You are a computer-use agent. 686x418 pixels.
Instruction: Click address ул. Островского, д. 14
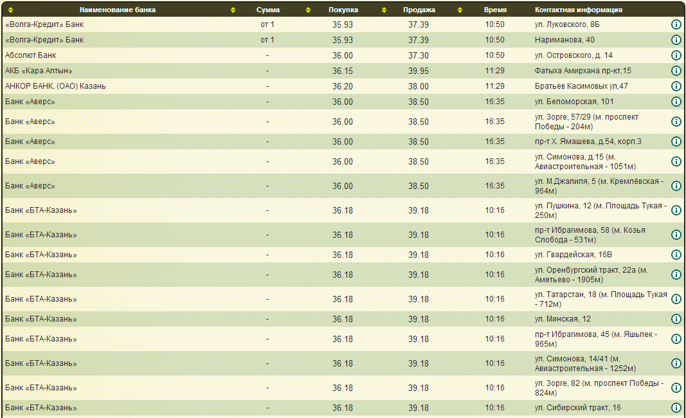[573, 55]
